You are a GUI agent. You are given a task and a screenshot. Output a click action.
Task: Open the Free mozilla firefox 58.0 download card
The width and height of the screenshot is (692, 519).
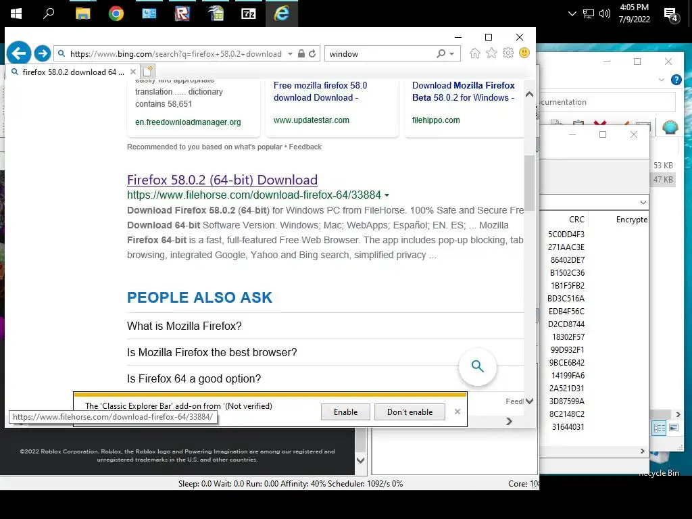pyautogui.click(x=320, y=91)
